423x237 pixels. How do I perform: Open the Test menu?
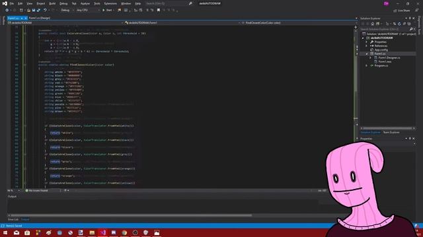pyautogui.click(x=74, y=3)
